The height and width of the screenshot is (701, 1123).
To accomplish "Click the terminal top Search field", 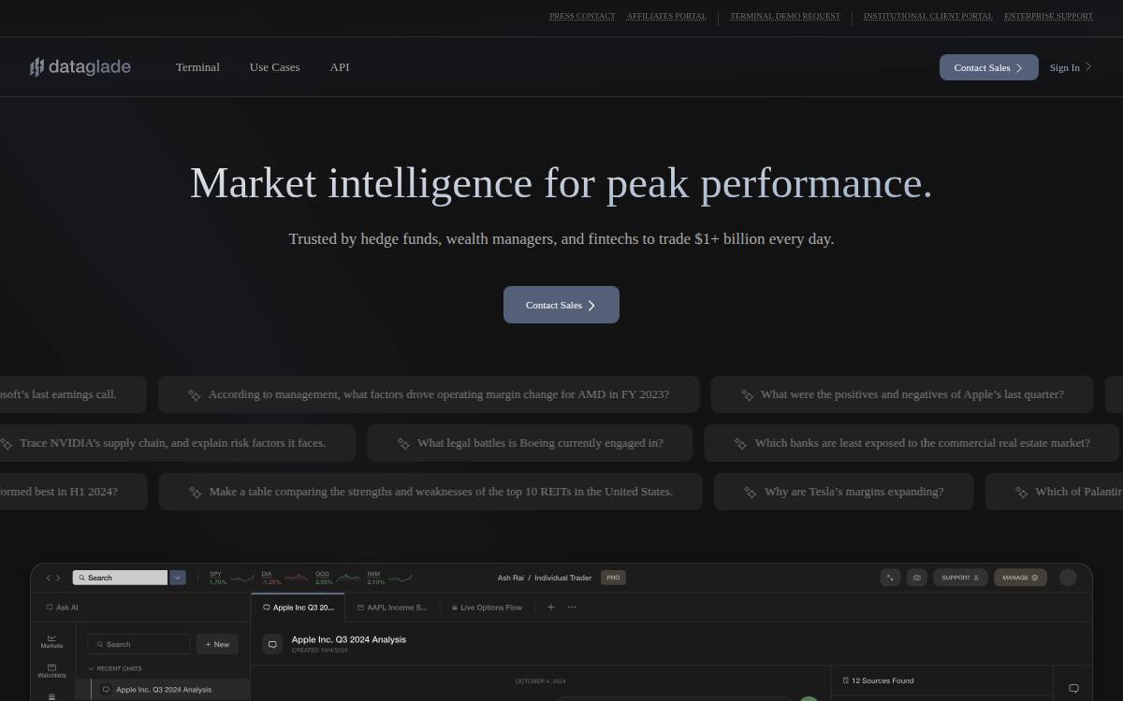I will (x=121, y=578).
